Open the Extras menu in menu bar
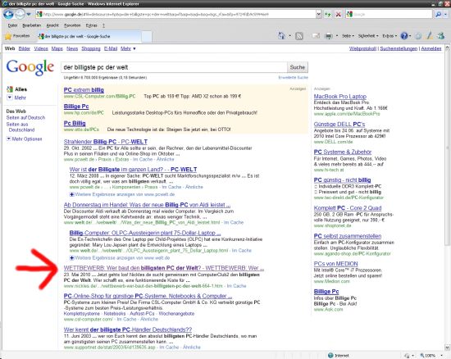The width and height of the screenshot is (451, 359). coord(92,25)
